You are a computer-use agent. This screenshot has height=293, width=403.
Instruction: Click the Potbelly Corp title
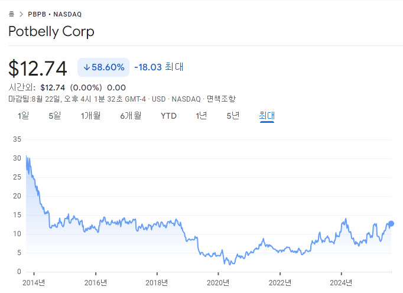51,31
